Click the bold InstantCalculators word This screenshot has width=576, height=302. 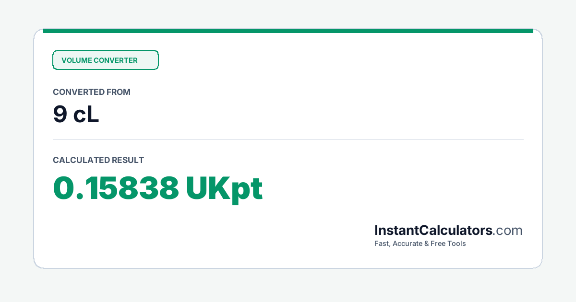[x=433, y=231]
